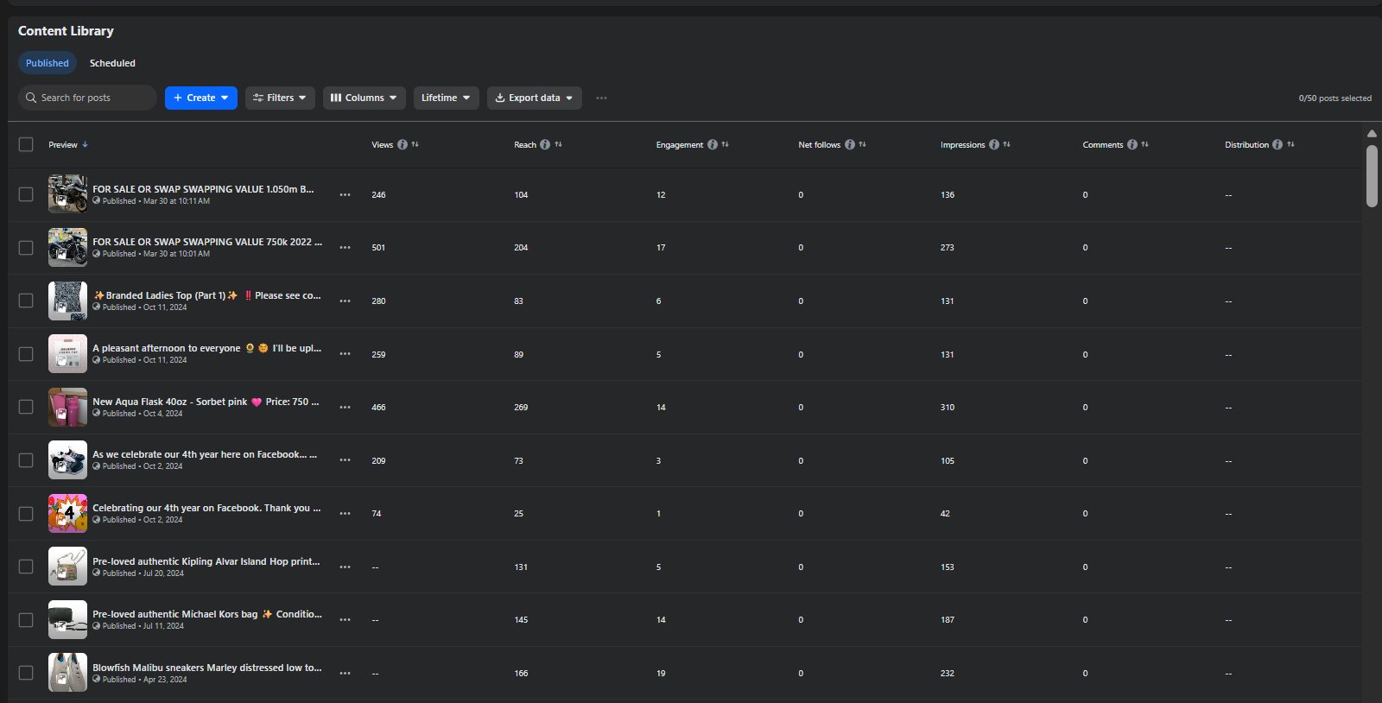Expand the Filters dropdown
The image size is (1382, 703).
tap(280, 98)
